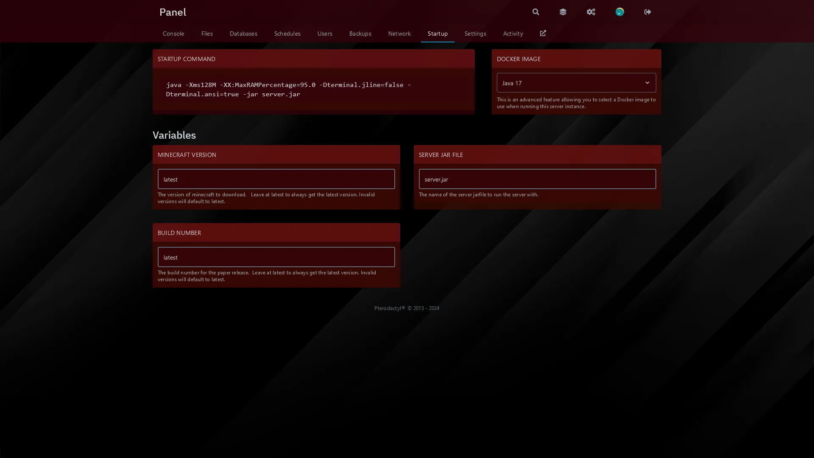The width and height of the screenshot is (814, 458).
Task: Click external link icon in tab bar
Action: tap(543, 33)
